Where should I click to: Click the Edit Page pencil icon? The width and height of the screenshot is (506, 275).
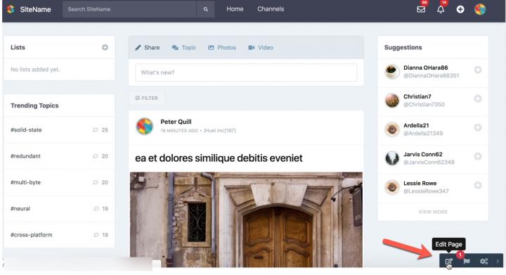[448, 262]
